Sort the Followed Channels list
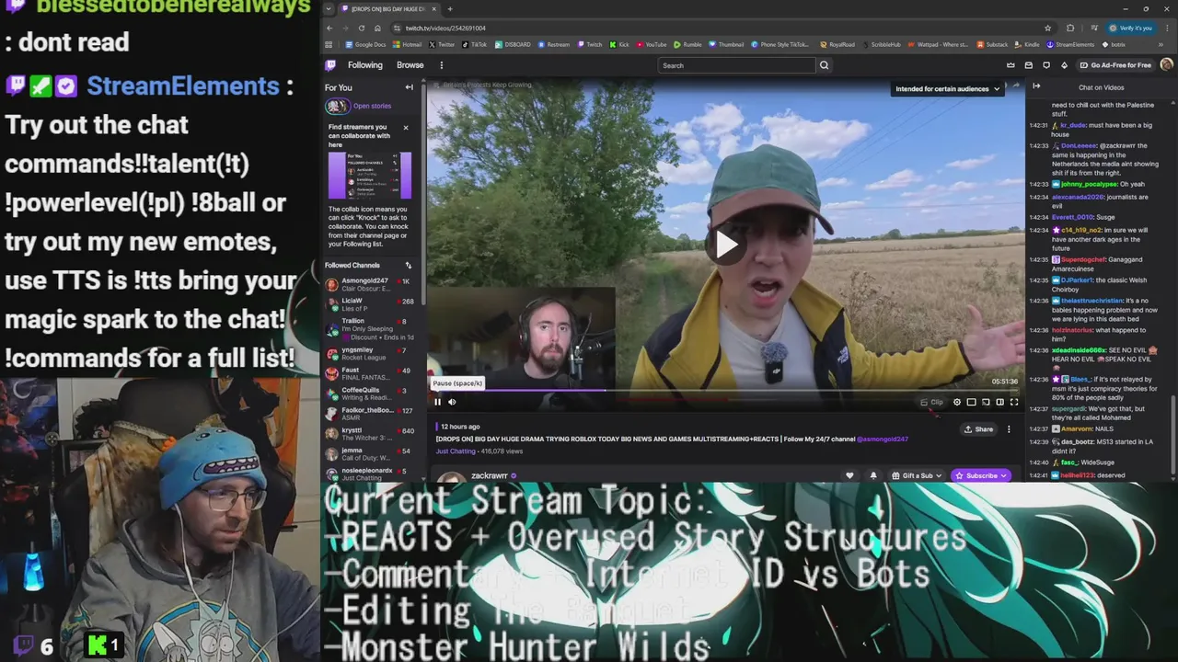1178x662 pixels. (409, 266)
